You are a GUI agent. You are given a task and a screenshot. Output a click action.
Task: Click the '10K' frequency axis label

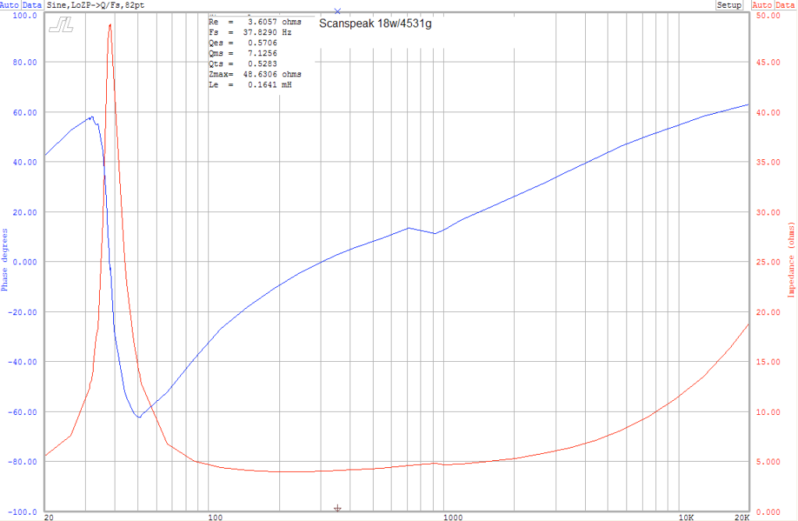pyautogui.click(x=686, y=517)
